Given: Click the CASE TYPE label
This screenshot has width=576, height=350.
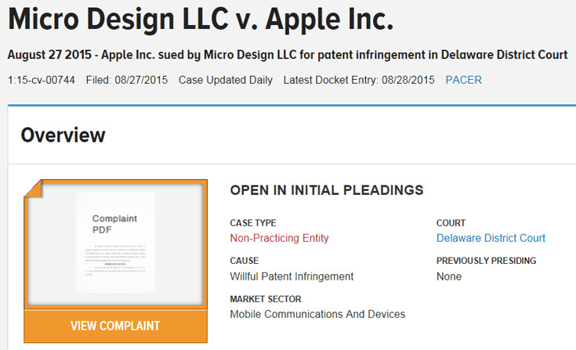Looking at the screenshot, I should click(253, 223).
